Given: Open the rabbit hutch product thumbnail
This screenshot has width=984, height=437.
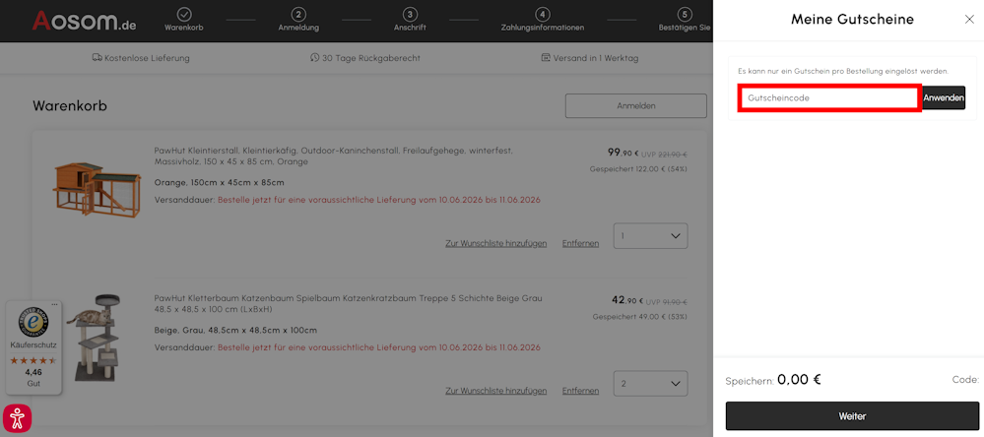Looking at the screenshot, I should pos(98,188).
